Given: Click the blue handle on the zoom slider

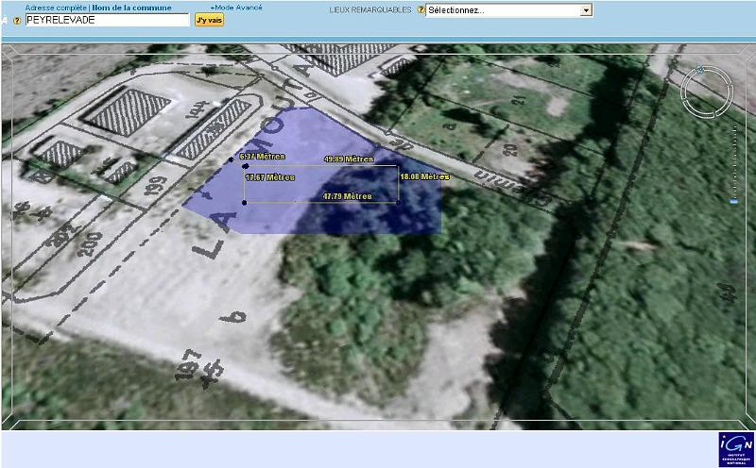Looking at the screenshot, I should [734, 201].
